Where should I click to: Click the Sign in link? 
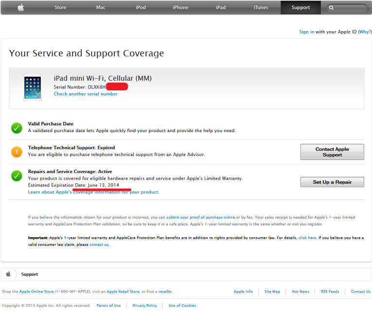pyautogui.click(x=306, y=32)
